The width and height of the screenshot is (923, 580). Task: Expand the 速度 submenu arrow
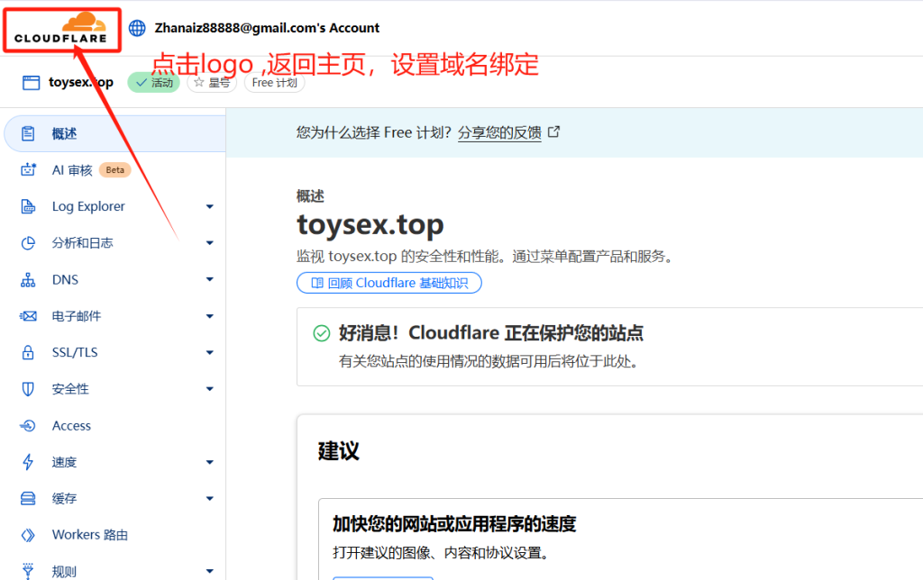pyautogui.click(x=209, y=462)
